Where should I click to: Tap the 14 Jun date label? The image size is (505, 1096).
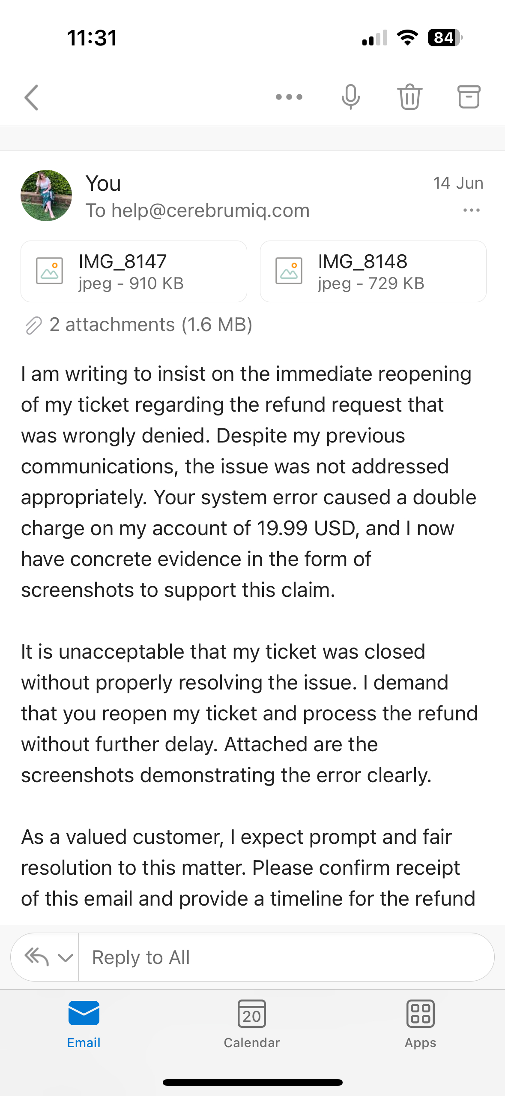(x=458, y=183)
